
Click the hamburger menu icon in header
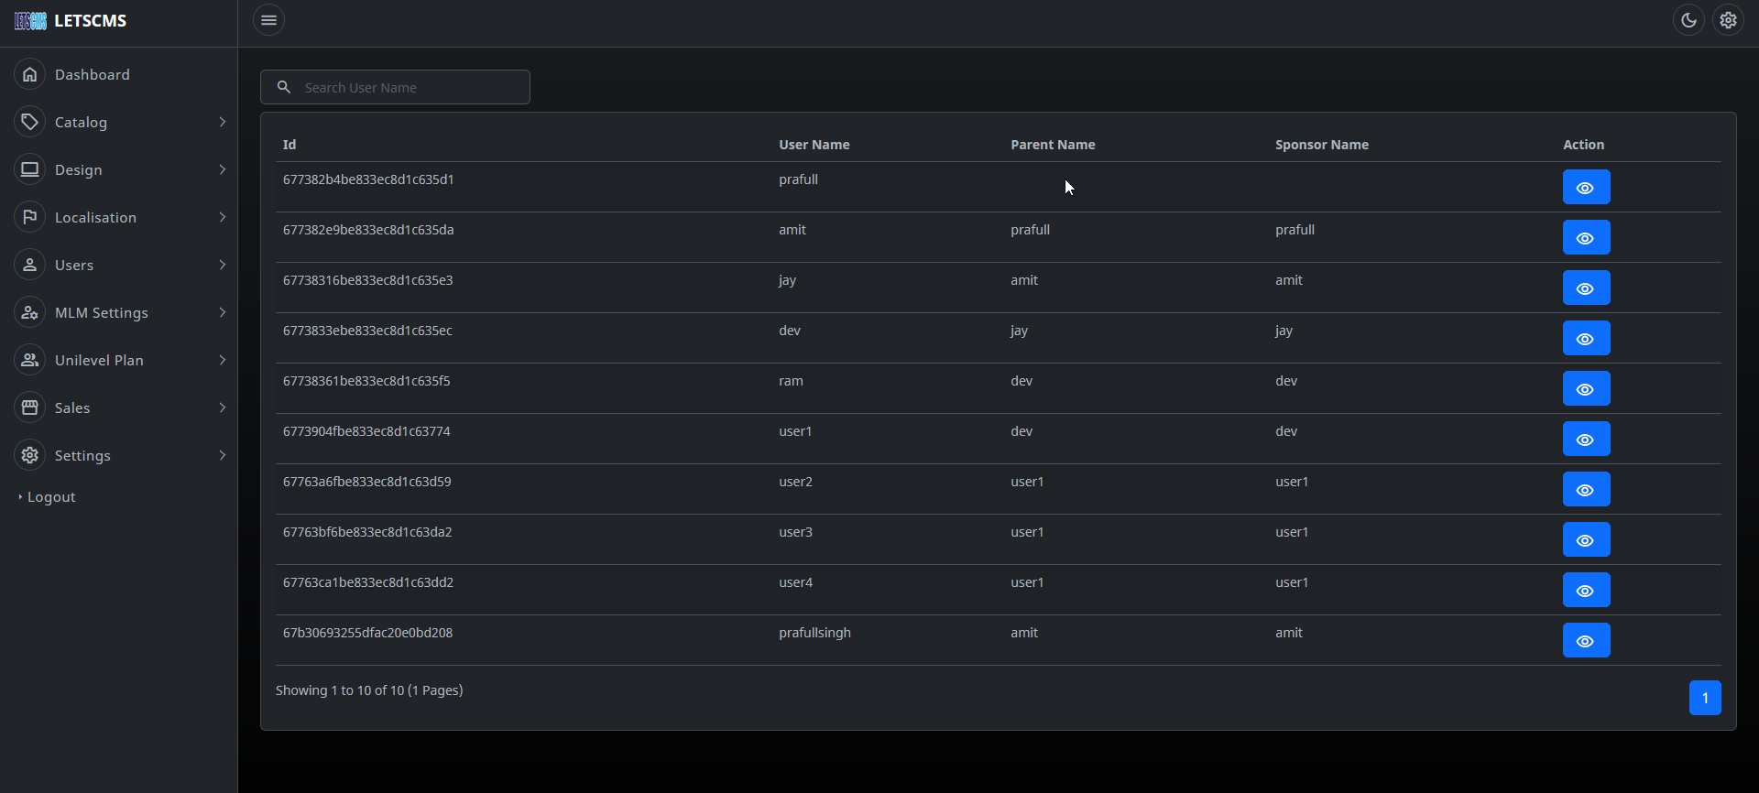(268, 20)
